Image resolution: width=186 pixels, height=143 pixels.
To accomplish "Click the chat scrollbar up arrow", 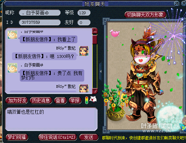I will pyautogui.click(x=95, y=31).
